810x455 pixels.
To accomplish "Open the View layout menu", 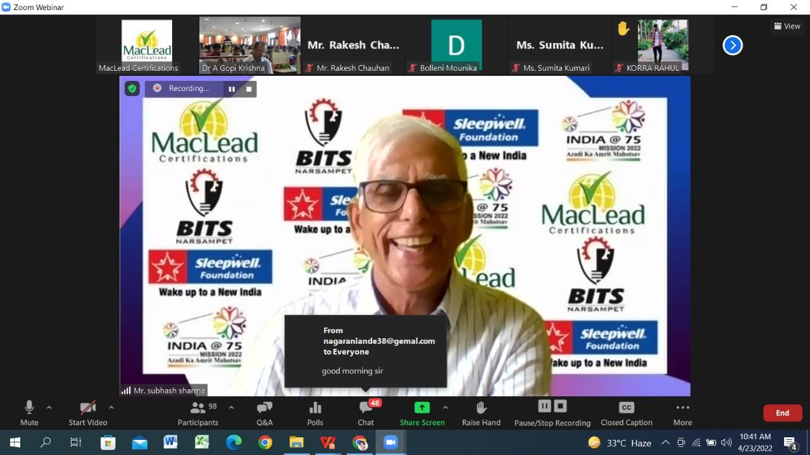I will [x=787, y=27].
